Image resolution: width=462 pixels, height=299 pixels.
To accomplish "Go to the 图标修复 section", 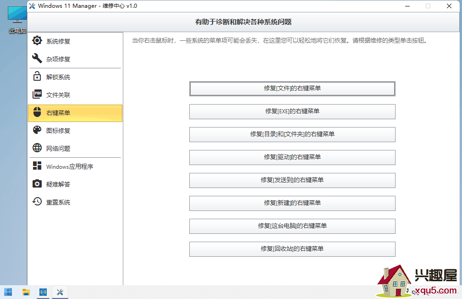I will point(75,130).
